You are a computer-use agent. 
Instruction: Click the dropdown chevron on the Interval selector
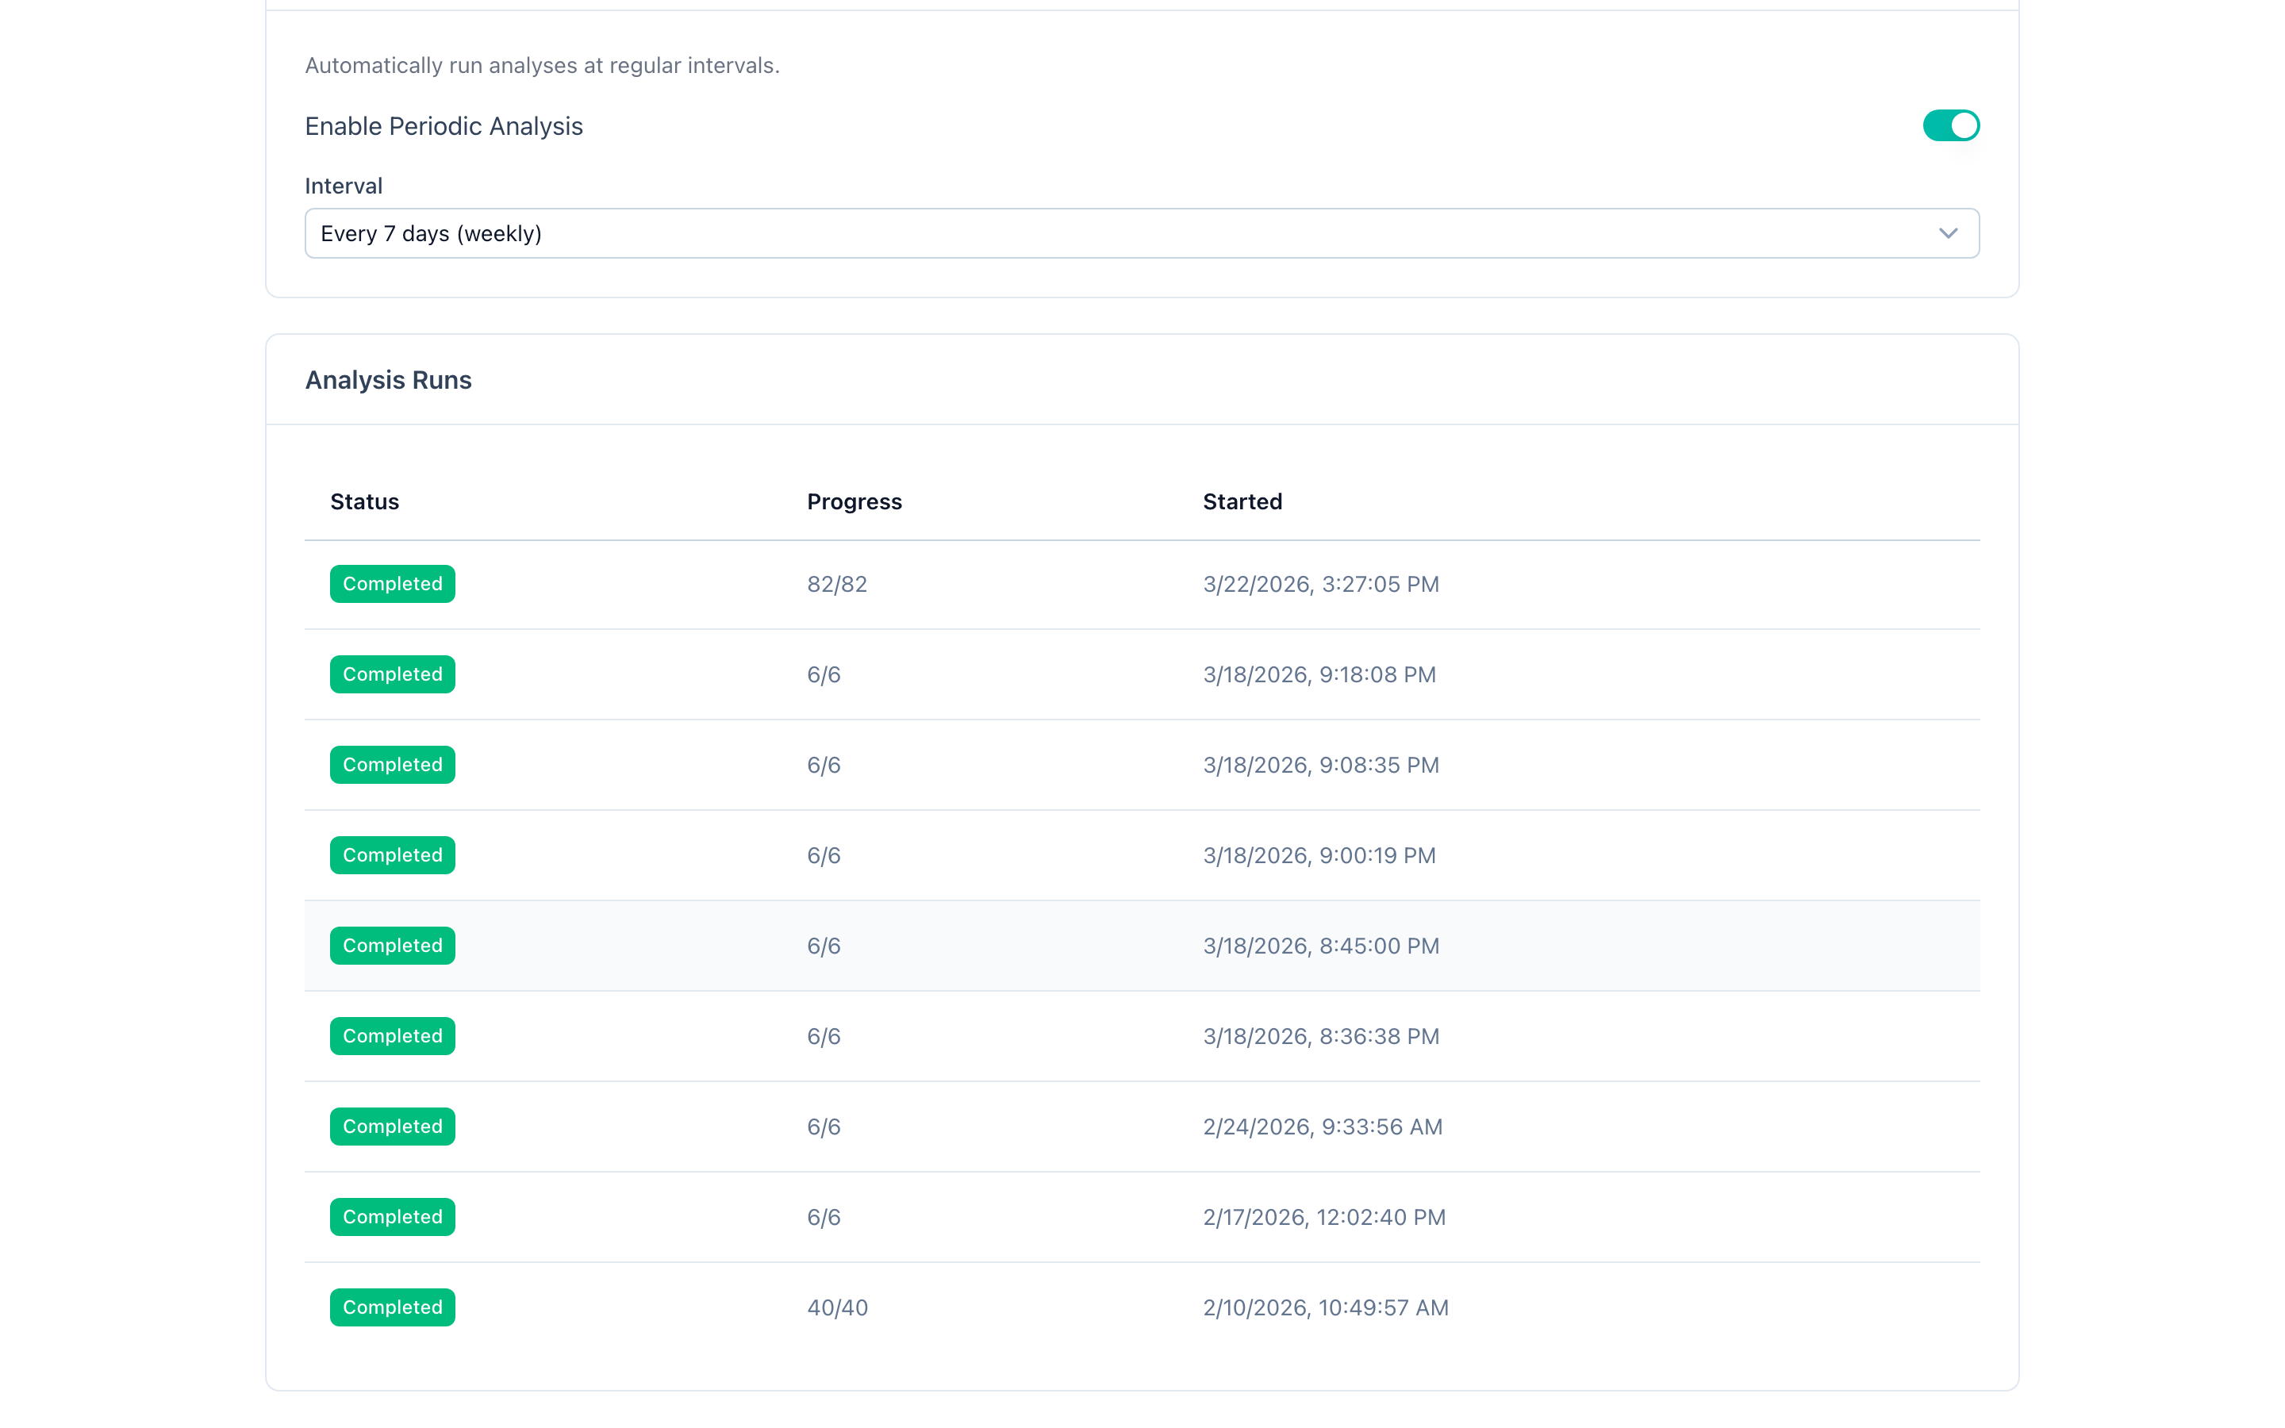tap(1948, 232)
